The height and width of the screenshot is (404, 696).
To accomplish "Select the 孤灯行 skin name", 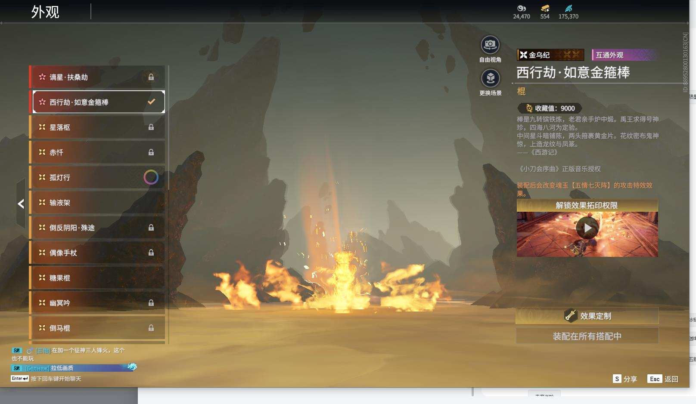I will [x=60, y=177].
